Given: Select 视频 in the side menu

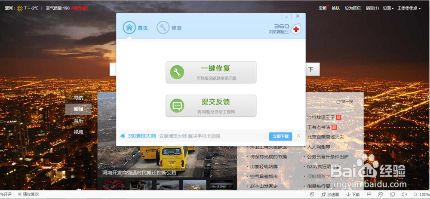Looking at the screenshot, I should (x=78, y=132).
